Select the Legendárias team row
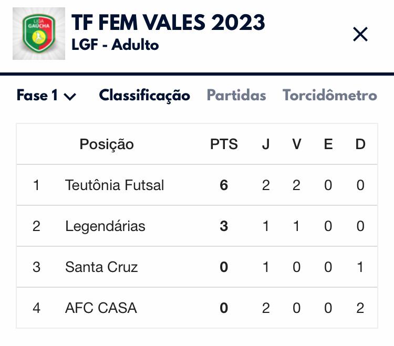This screenshot has width=394, height=346. coord(105,226)
